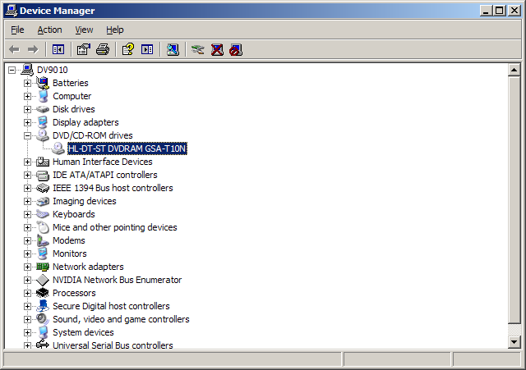Image resolution: width=526 pixels, height=370 pixels.
Task: Click the Disk drives category icon
Action: 43,109
